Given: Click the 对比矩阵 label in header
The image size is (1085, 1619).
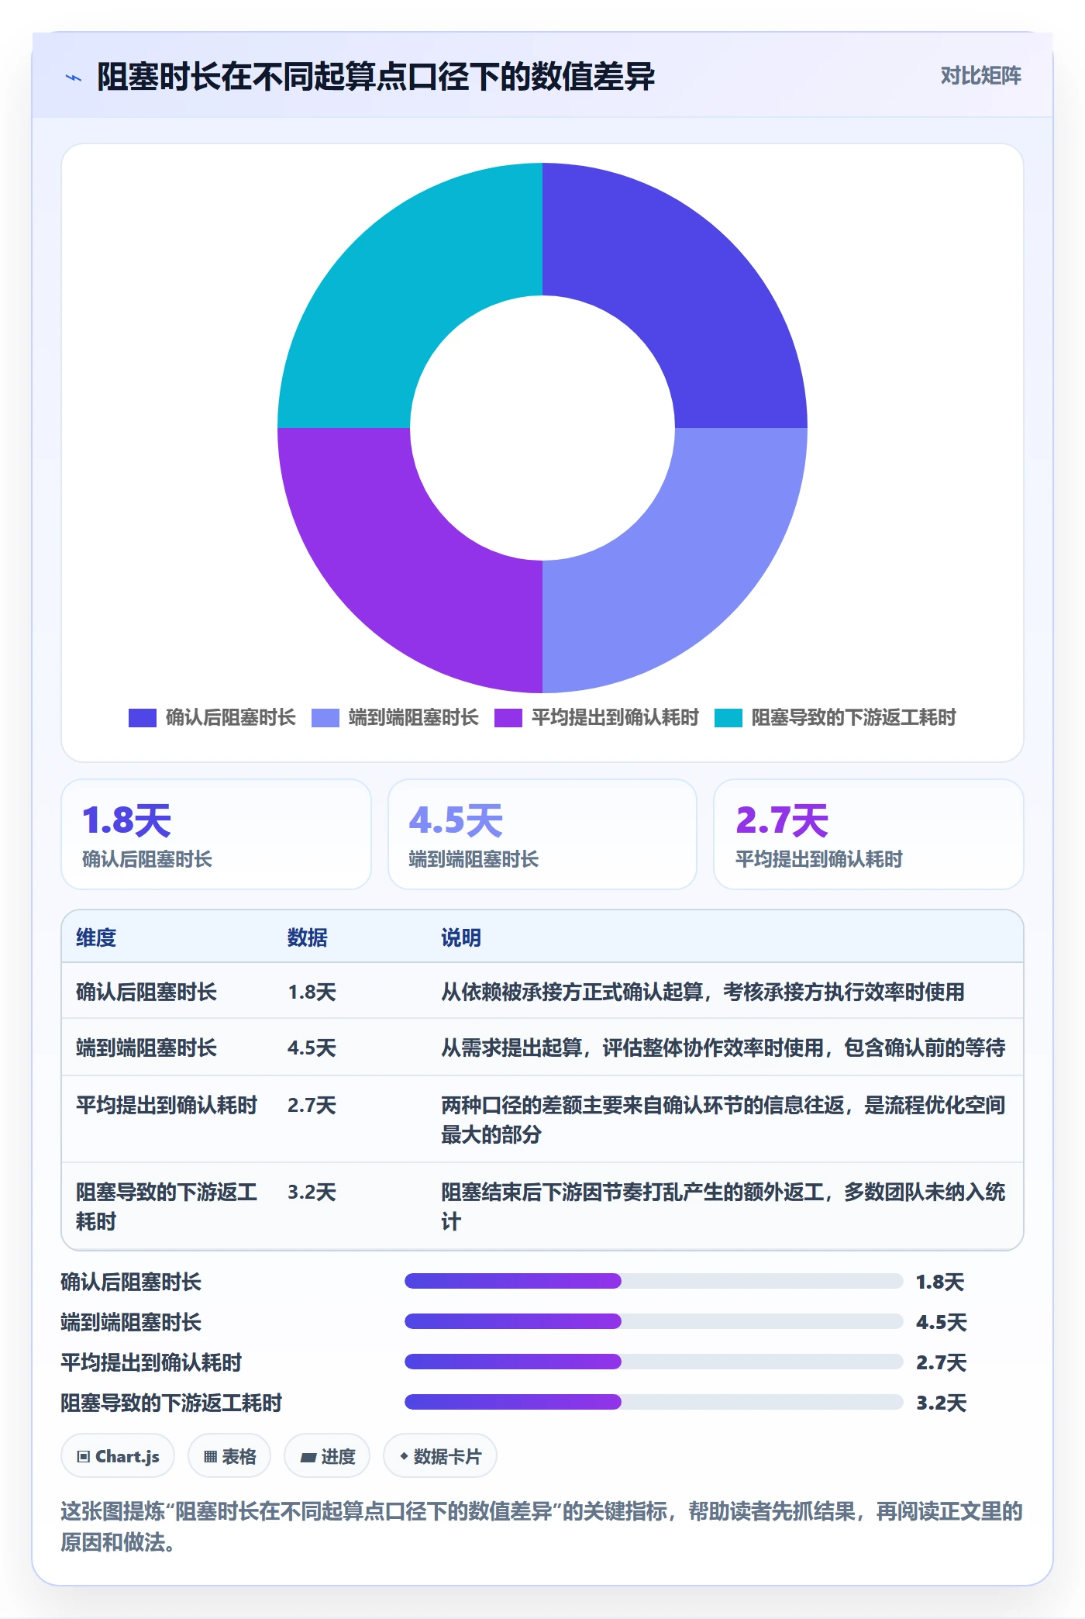Looking at the screenshot, I should pos(980,76).
